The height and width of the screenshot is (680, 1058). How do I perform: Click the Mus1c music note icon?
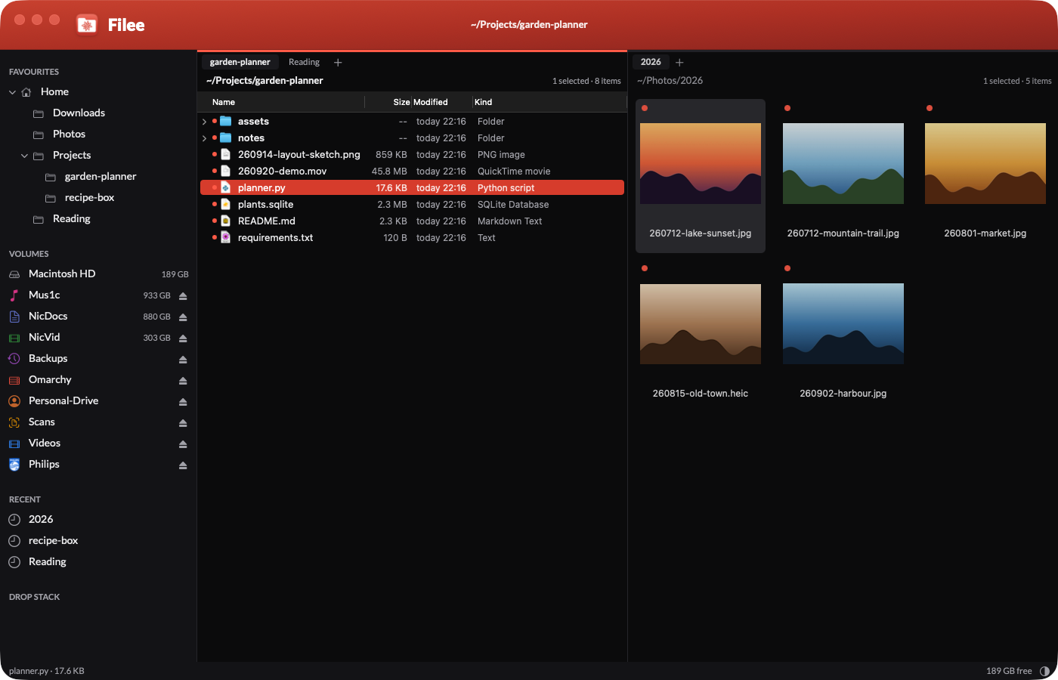click(14, 295)
